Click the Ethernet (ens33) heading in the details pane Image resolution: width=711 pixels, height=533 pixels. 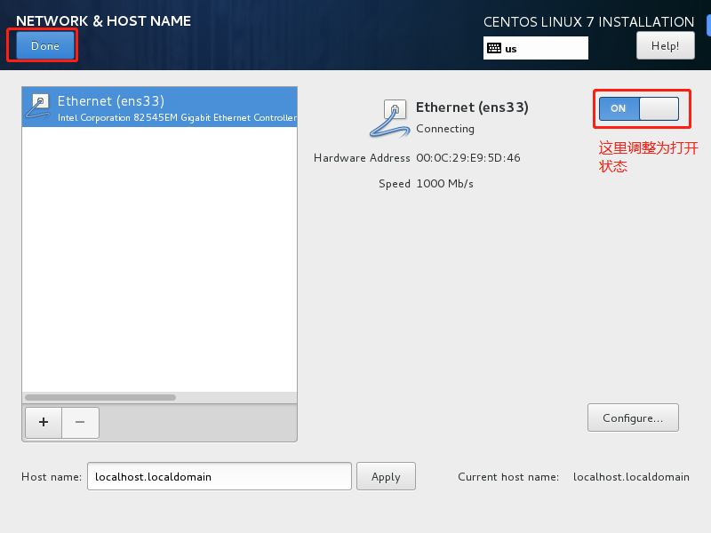point(472,107)
